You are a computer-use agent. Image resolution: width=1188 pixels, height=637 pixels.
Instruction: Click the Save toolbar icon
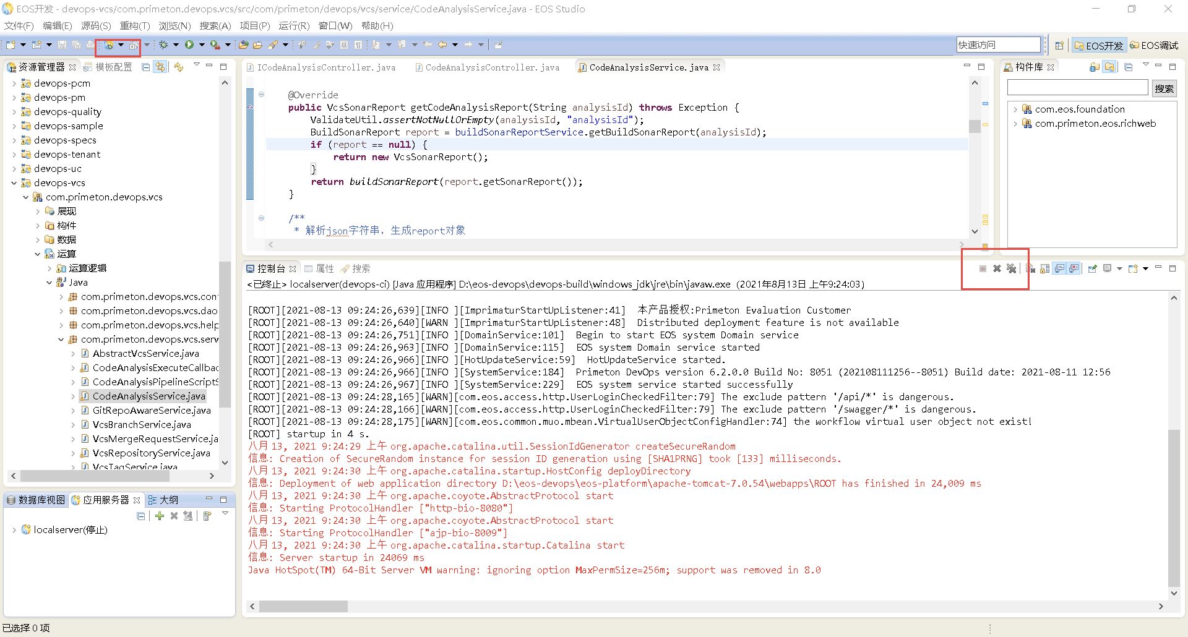tap(62, 45)
